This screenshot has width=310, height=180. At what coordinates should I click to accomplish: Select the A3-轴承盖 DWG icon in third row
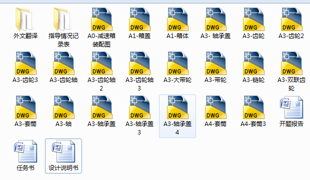click(x=101, y=107)
